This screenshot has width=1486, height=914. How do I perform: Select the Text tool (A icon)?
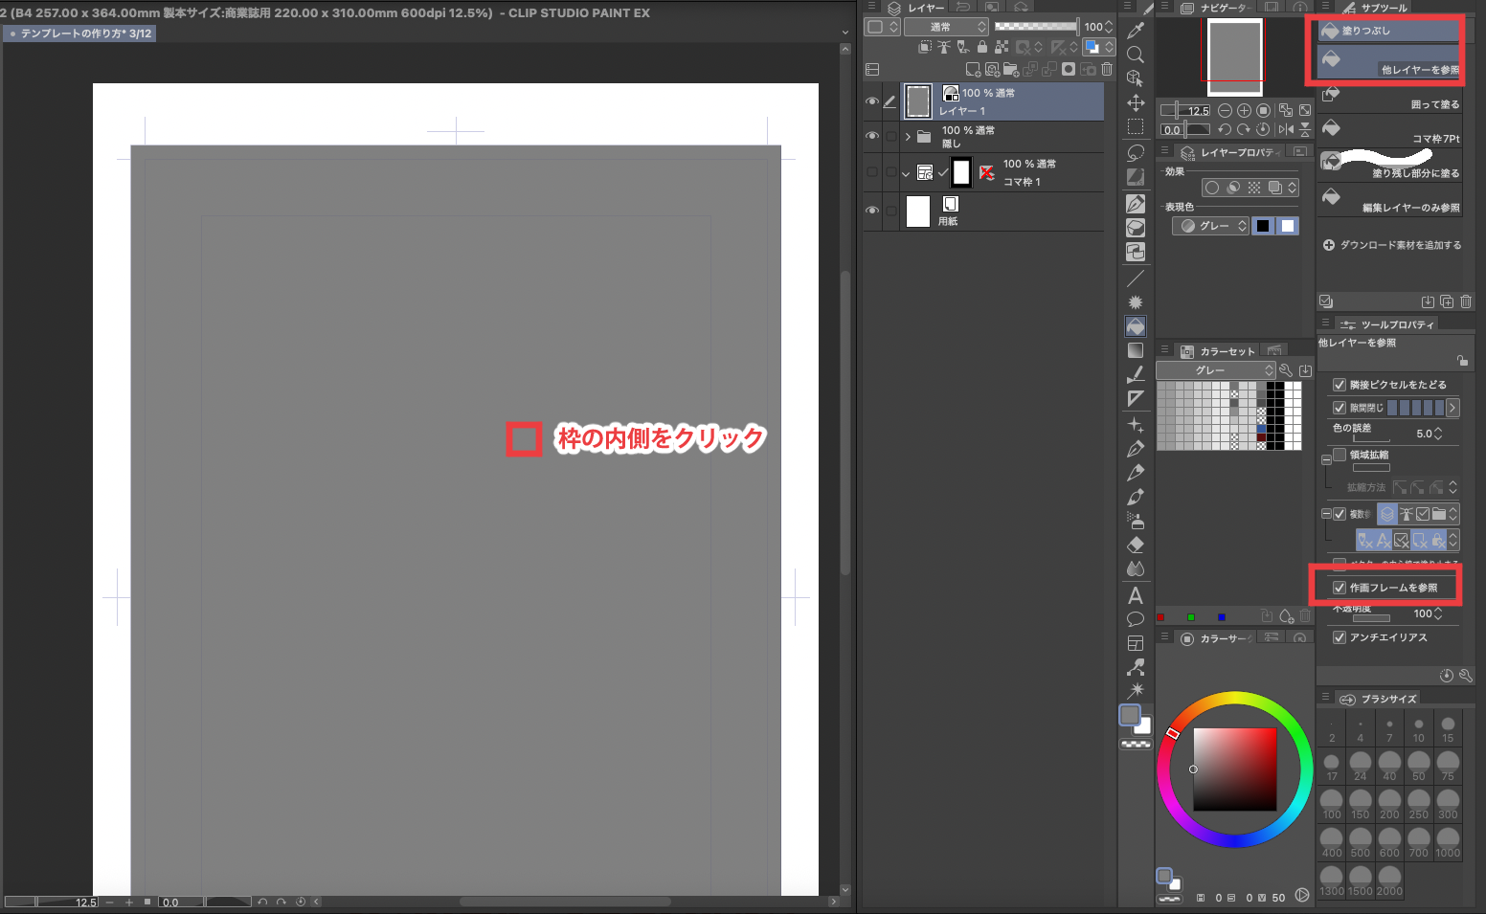pos(1136,595)
